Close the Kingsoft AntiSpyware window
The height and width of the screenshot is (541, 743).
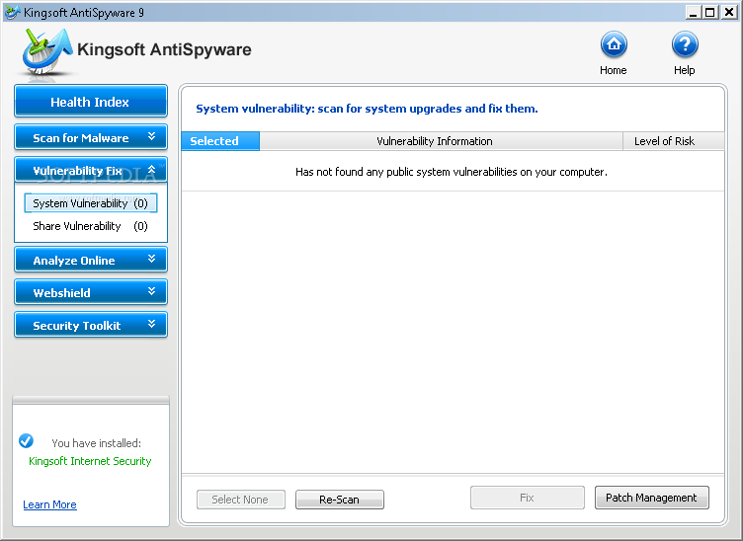click(729, 12)
